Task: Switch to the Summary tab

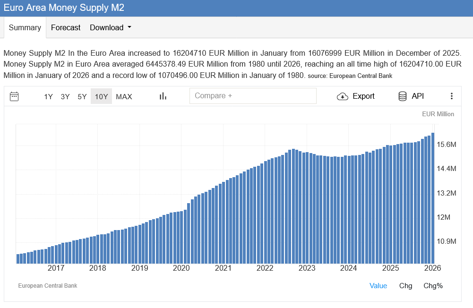Action: [25, 27]
